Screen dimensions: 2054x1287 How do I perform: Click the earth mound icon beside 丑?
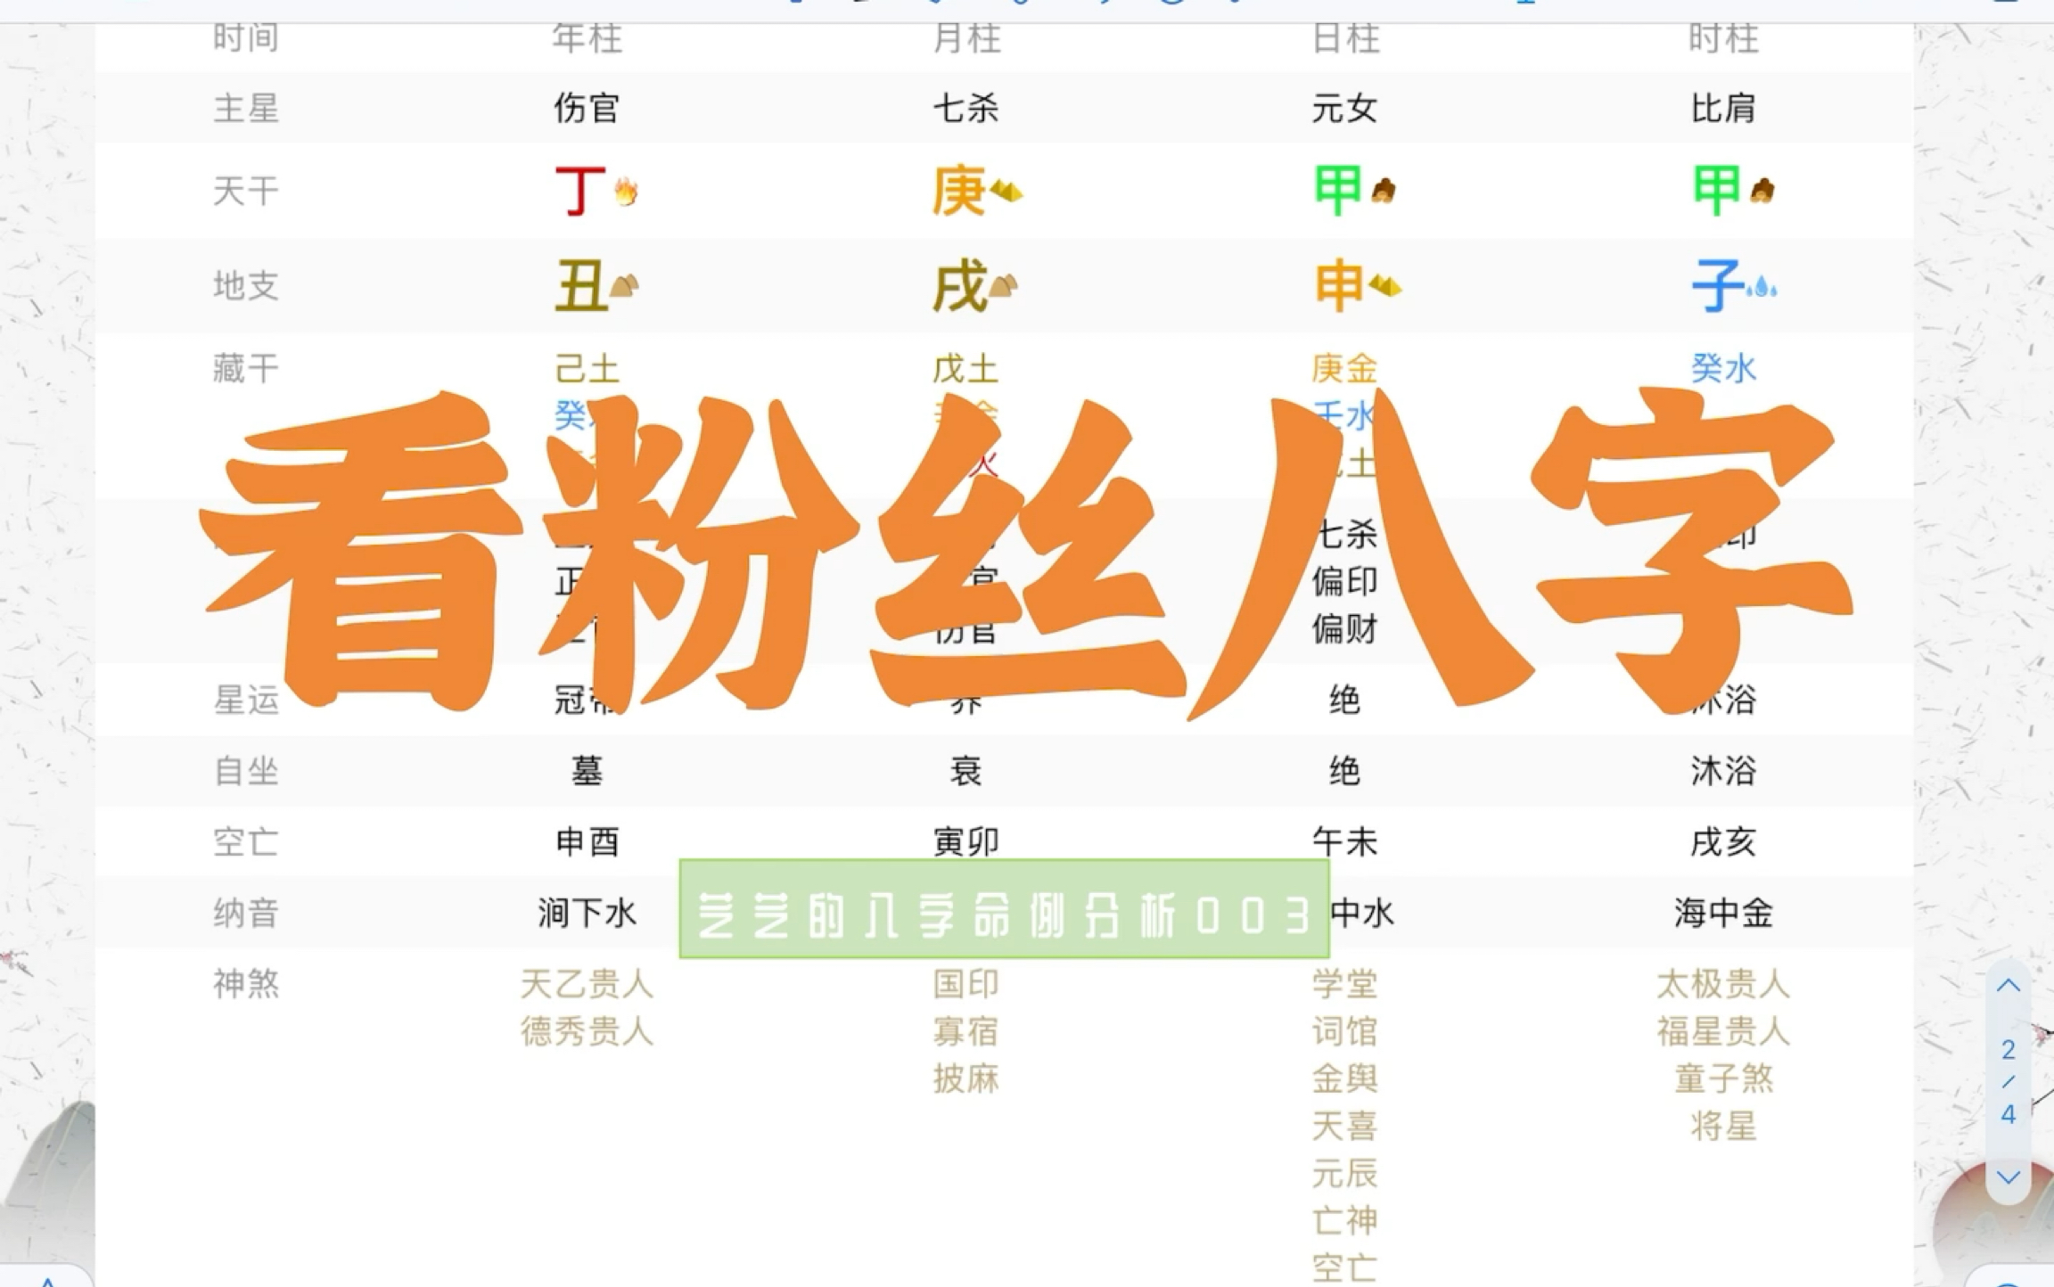tap(623, 286)
